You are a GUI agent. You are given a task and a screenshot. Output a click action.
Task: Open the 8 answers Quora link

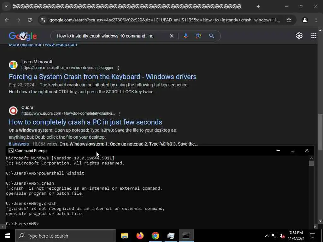(19, 144)
